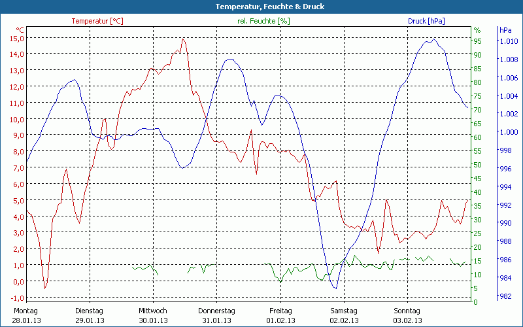Click the 1.010 pressure axis value
The height and width of the screenshot is (327, 523).
[509, 41]
